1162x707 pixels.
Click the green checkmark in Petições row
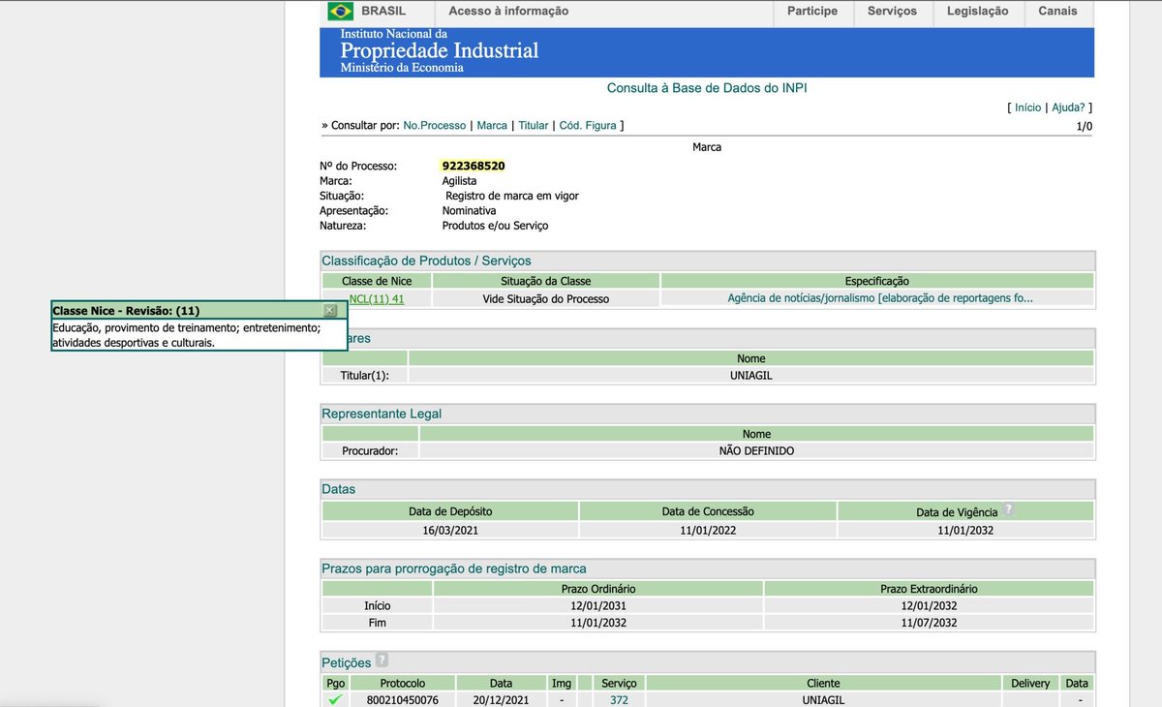335,699
